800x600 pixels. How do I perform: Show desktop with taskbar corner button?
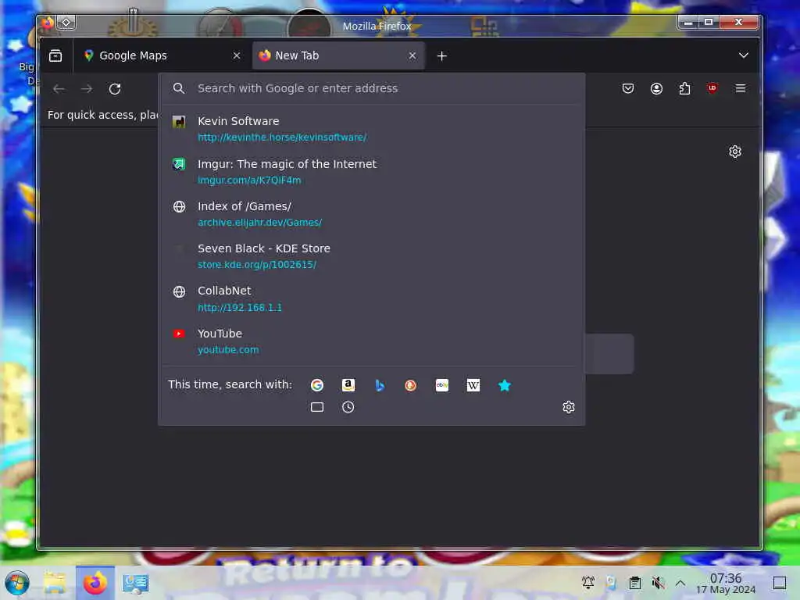tap(779, 583)
